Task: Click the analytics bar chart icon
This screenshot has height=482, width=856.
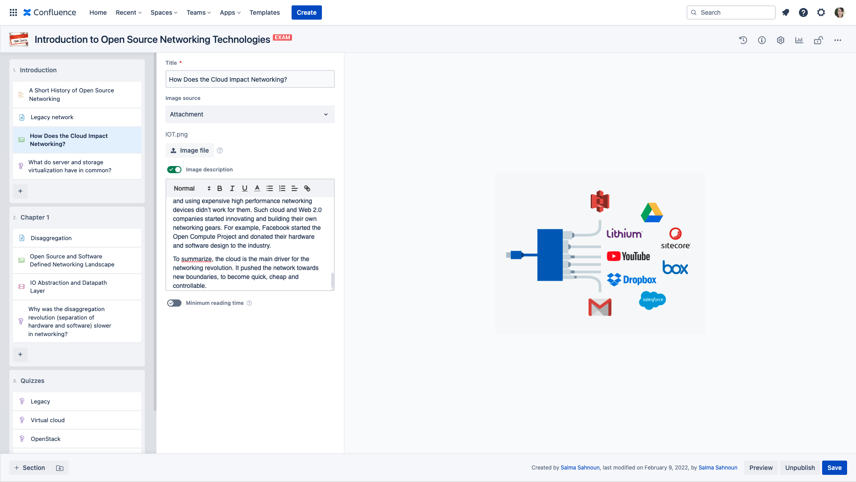Action: click(x=799, y=40)
